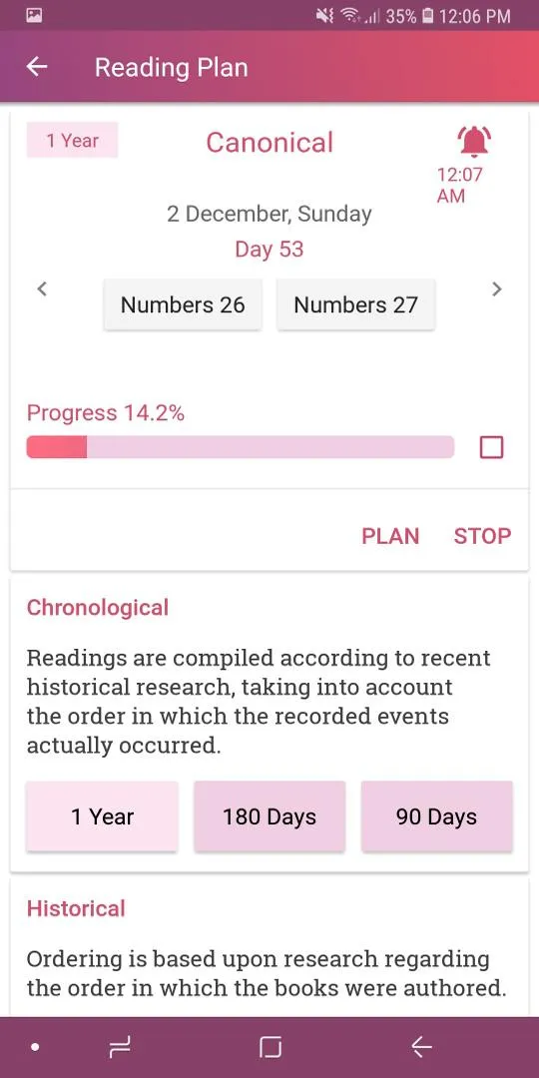Viewport: 539px width, 1078px height.
Task: Check the day completed checkbox
Action: (x=491, y=447)
